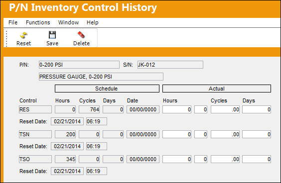Viewport: 281px width, 183px height.
Task: Click the RES scheduled Days field
Action: [113, 109]
